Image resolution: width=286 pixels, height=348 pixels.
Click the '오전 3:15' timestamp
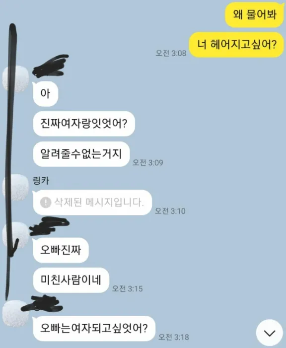(x=127, y=288)
